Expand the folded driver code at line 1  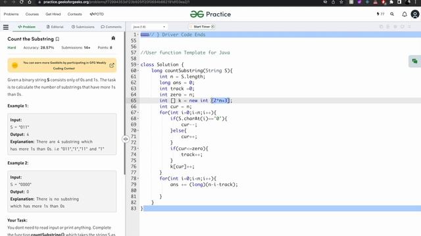138,35
